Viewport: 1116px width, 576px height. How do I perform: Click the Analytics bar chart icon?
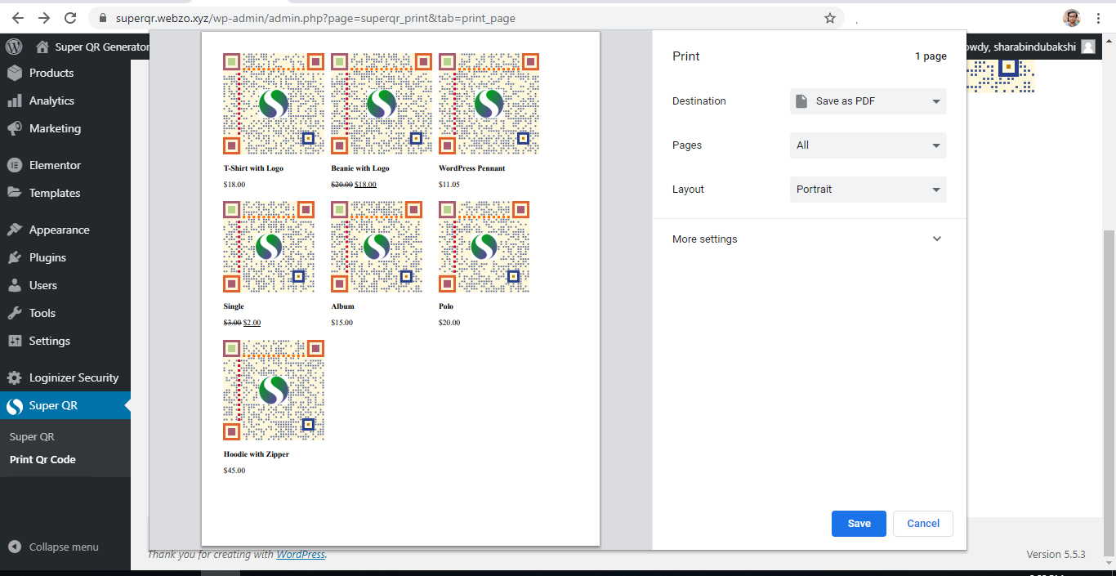pos(15,100)
